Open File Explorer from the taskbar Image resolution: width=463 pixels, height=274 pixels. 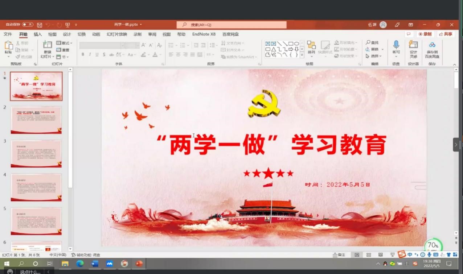coord(65,263)
